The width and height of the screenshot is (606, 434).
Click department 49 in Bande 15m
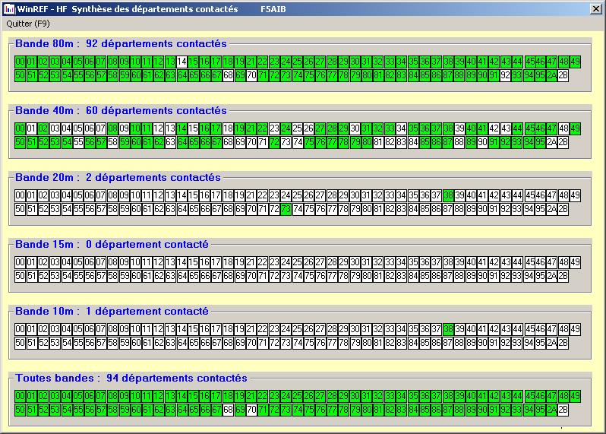point(575,262)
